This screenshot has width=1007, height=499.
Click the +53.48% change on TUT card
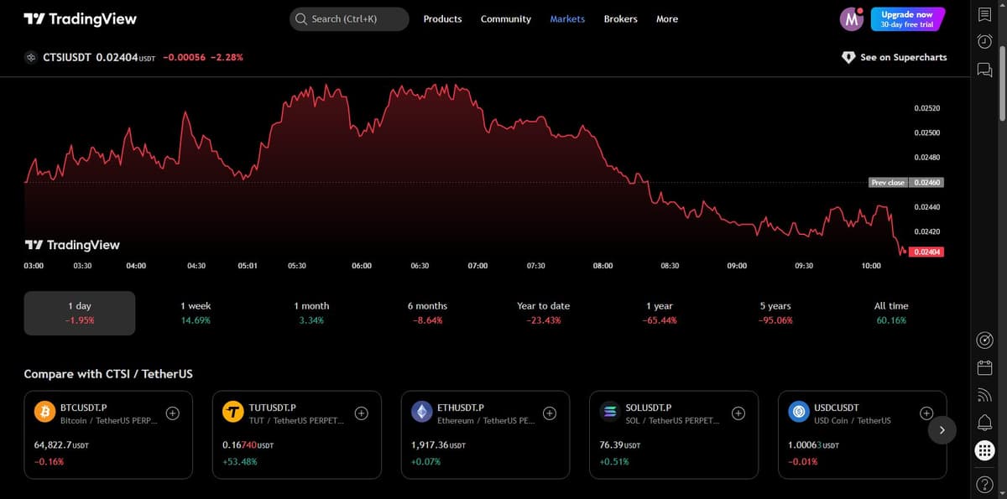pyautogui.click(x=239, y=461)
